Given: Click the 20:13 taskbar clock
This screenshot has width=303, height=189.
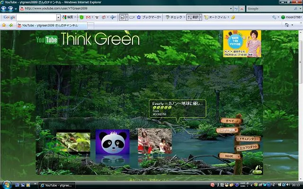Looking at the screenshot, I should (295, 185).
